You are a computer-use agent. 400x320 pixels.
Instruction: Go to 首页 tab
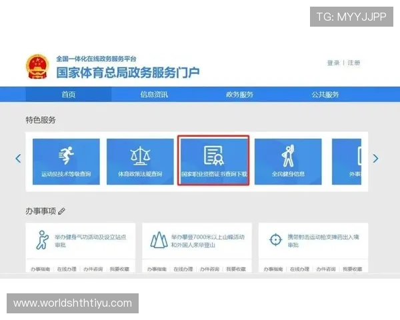click(x=69, y=95)
